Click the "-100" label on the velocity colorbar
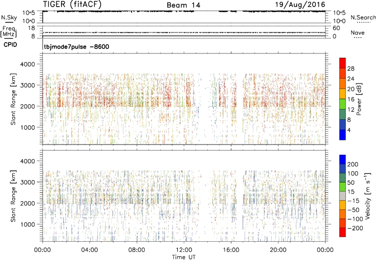 [x=355, y=219]
